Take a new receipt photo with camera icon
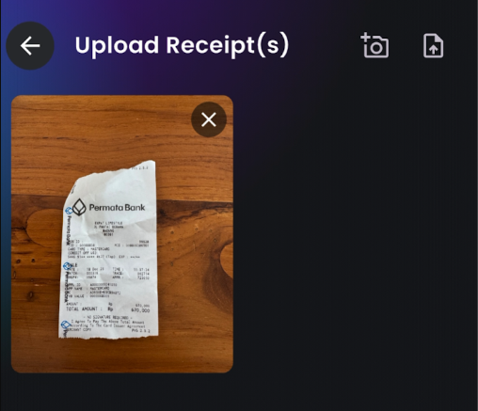478x411 pixels. [374, 45]
